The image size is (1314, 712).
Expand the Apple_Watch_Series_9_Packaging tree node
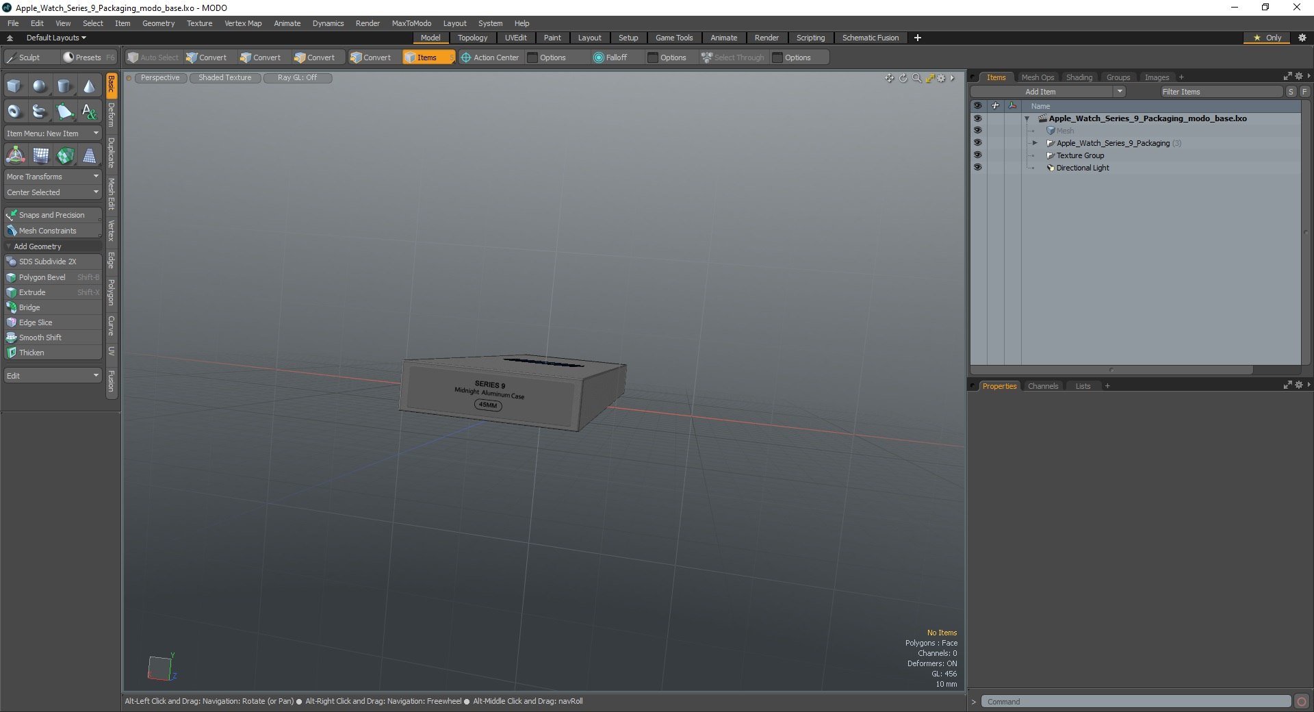(1035, 143)
